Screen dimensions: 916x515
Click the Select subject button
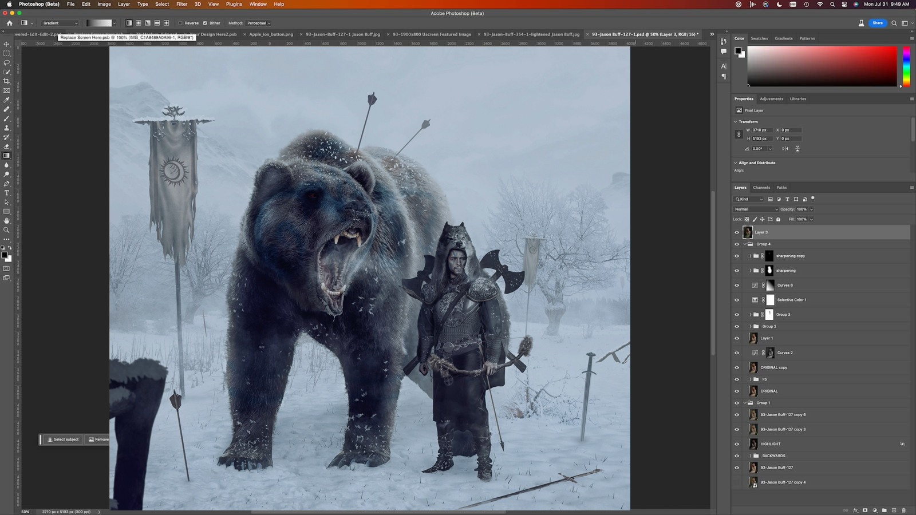(63, 439)
